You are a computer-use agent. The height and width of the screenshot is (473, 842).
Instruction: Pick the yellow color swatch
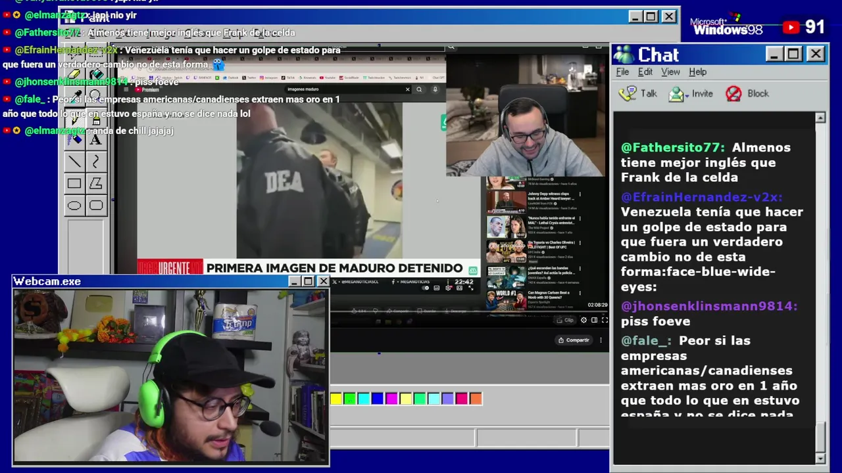[336, 398]
